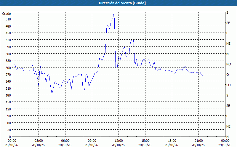Click the 'O' compass direction label
The width and height of the screenshot is (237, 148).
pyautogui.click(x=228, y=75)
